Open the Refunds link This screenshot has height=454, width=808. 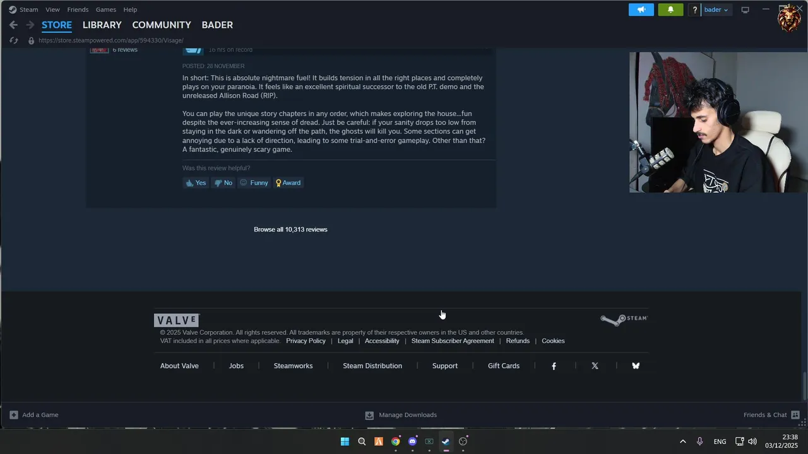(518, 341)
